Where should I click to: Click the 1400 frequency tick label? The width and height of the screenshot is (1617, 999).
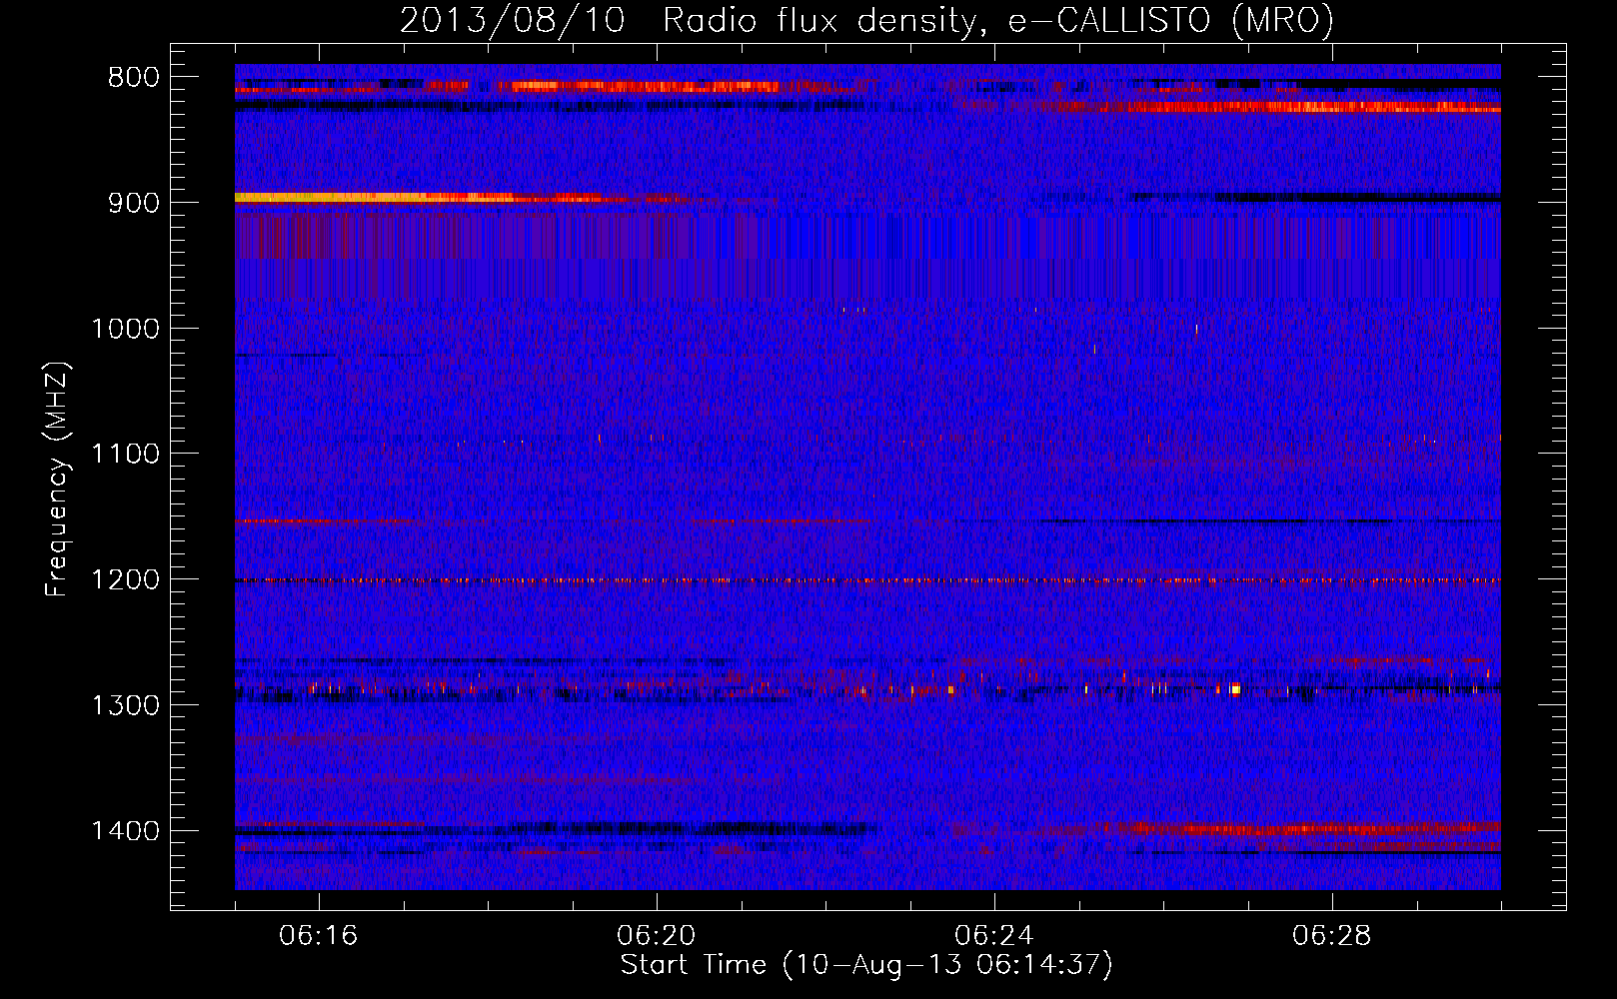coord(125,831)
